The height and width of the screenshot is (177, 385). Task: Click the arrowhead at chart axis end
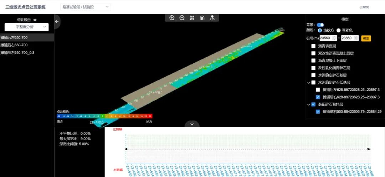369,149
